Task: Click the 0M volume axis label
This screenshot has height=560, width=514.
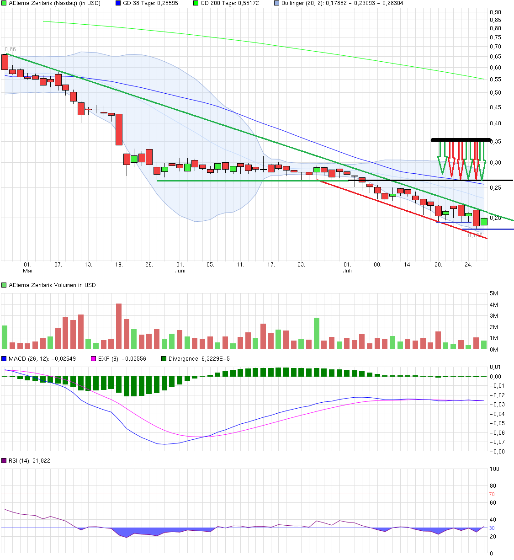Action: (494, 350)
